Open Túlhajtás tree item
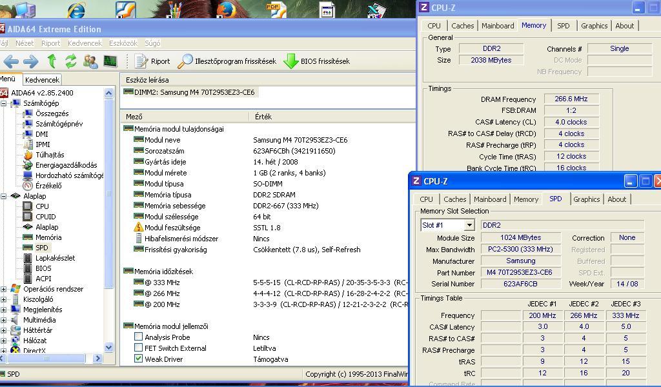 [50, 155]
